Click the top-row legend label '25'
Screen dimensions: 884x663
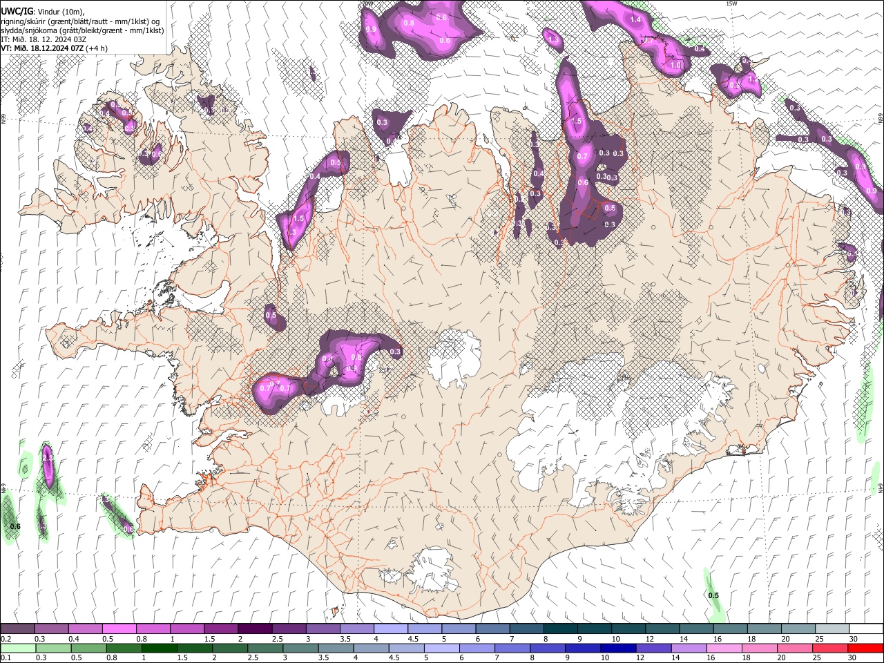click(x=819, y=639)
